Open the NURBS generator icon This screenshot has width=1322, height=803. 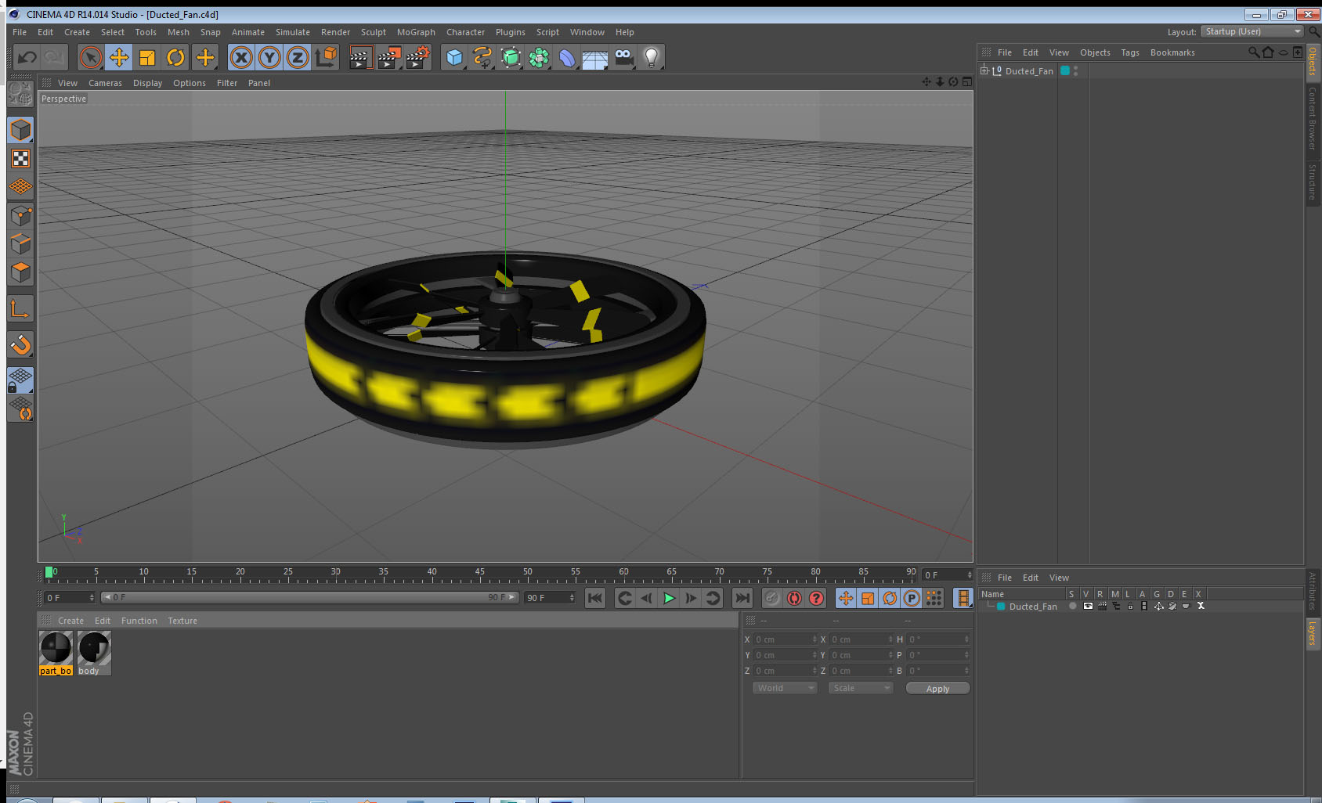click(511, 57)
